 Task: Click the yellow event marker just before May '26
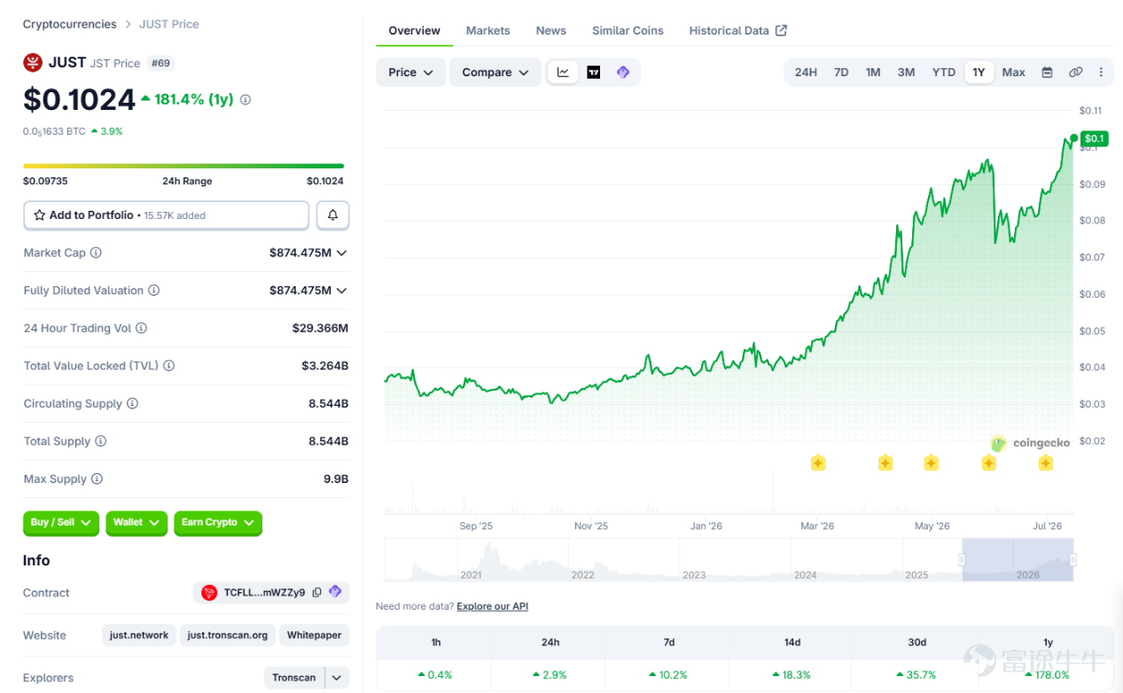(x=931, y=463)
